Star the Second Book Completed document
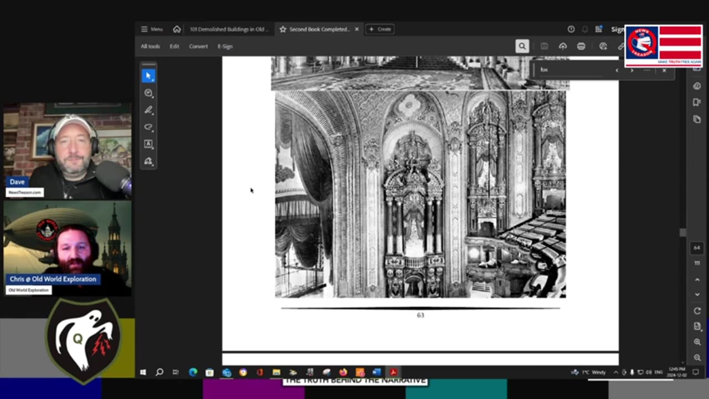This screenshot has width=709, height=399. (282, 29)
